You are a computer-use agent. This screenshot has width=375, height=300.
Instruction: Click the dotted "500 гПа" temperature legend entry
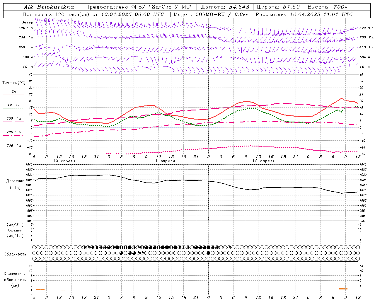point(13,147)
